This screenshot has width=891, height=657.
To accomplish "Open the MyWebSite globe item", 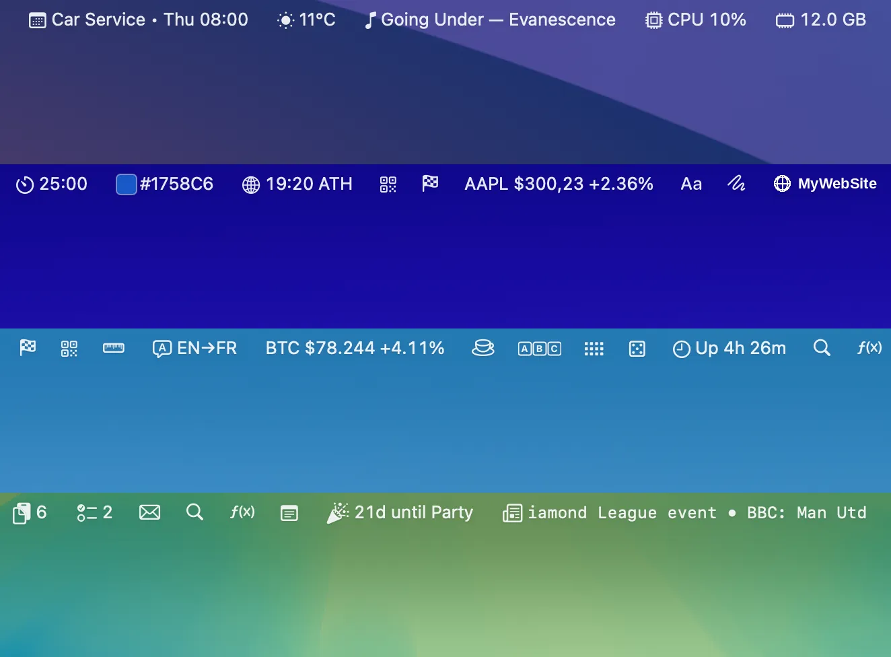I will point(825,184).
